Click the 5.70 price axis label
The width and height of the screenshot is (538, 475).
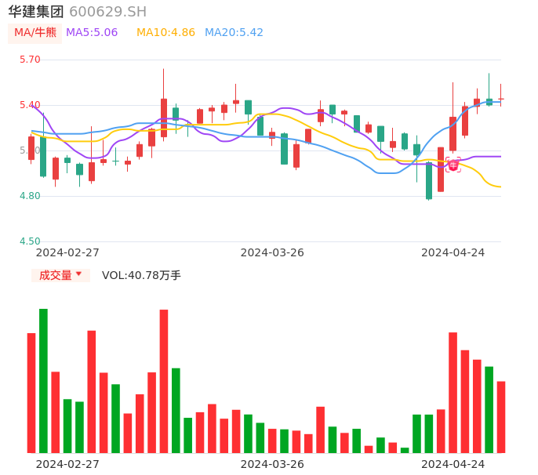tap(30, 60)
